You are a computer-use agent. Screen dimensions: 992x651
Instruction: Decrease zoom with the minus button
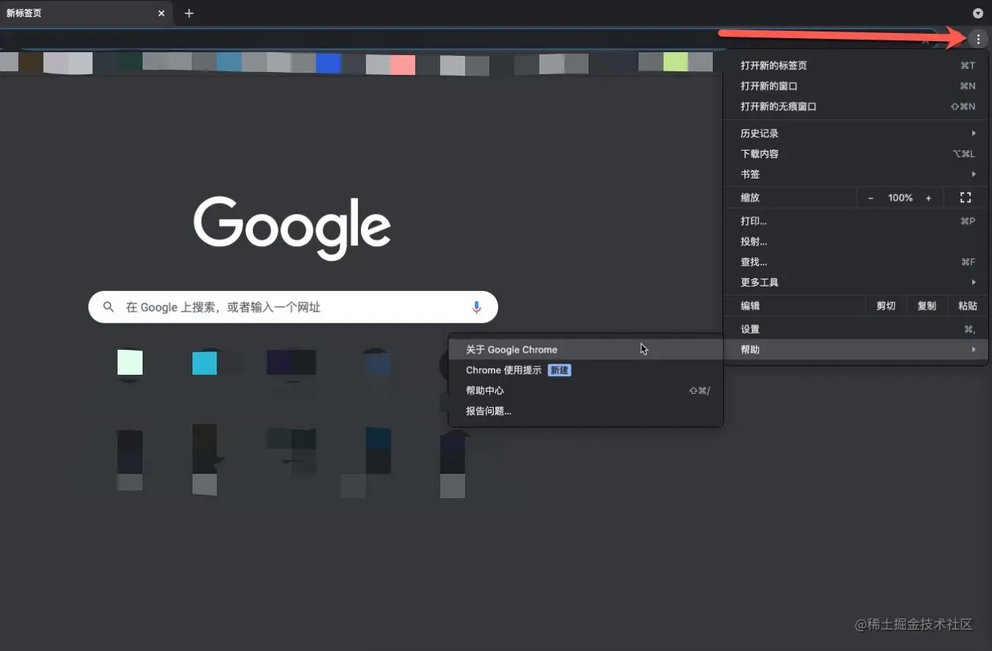(x=871, y=198)
